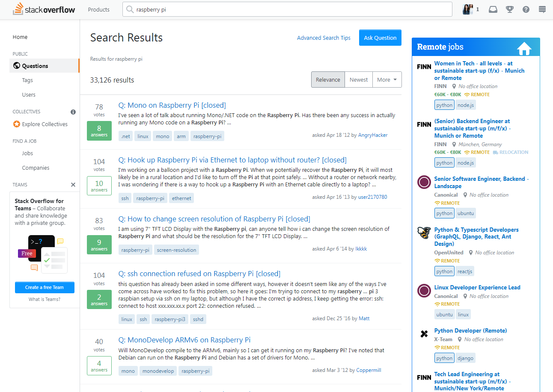Click the 10 answers box

pos(99,186)
